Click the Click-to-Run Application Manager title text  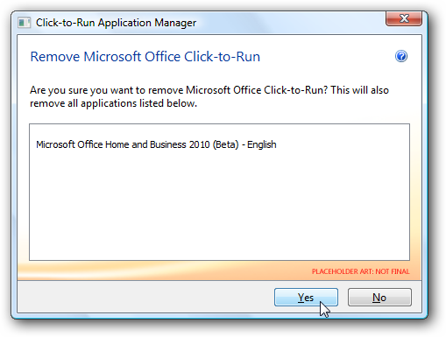116,23
